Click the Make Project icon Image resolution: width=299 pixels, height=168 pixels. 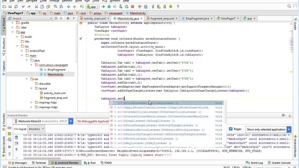click(x=82, y=7)
